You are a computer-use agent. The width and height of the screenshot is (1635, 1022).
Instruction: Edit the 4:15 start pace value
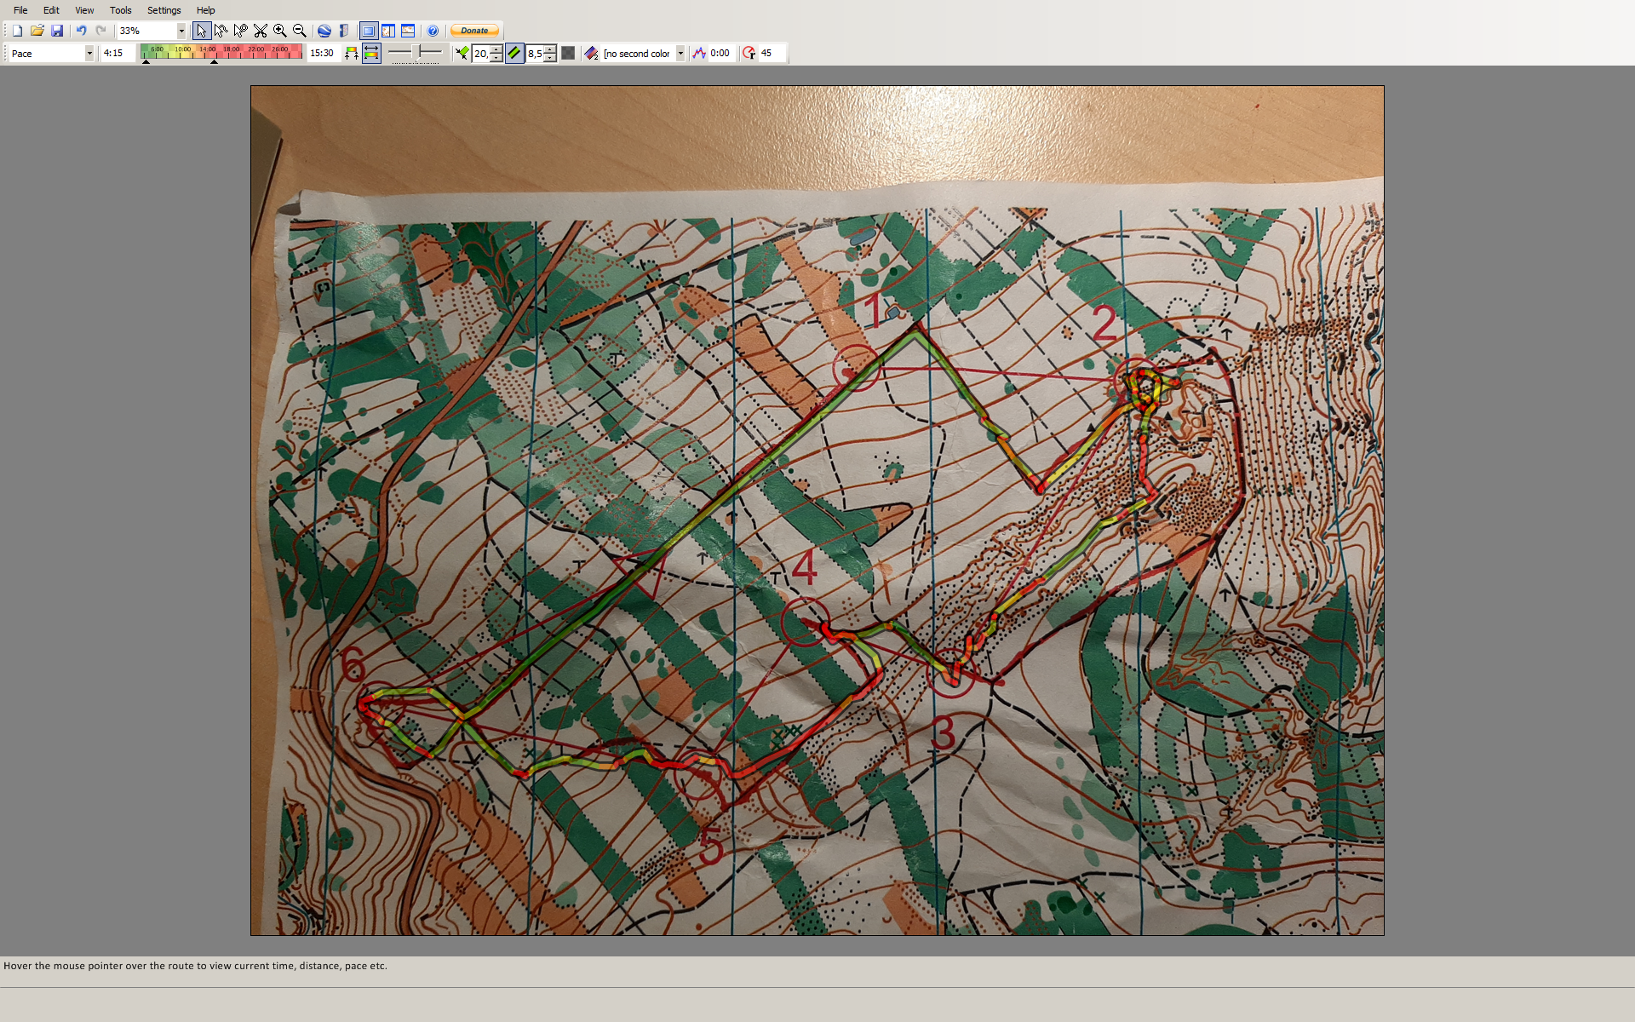point(117,53)
